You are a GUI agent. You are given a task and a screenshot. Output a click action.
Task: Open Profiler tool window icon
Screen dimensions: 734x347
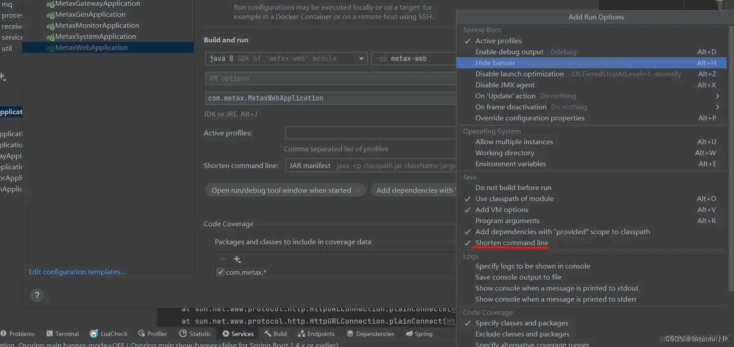tap(141, 334)
